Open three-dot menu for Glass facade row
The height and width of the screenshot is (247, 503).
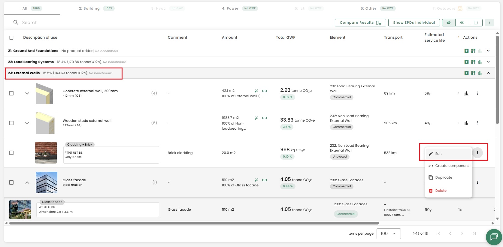pos(477,182)
